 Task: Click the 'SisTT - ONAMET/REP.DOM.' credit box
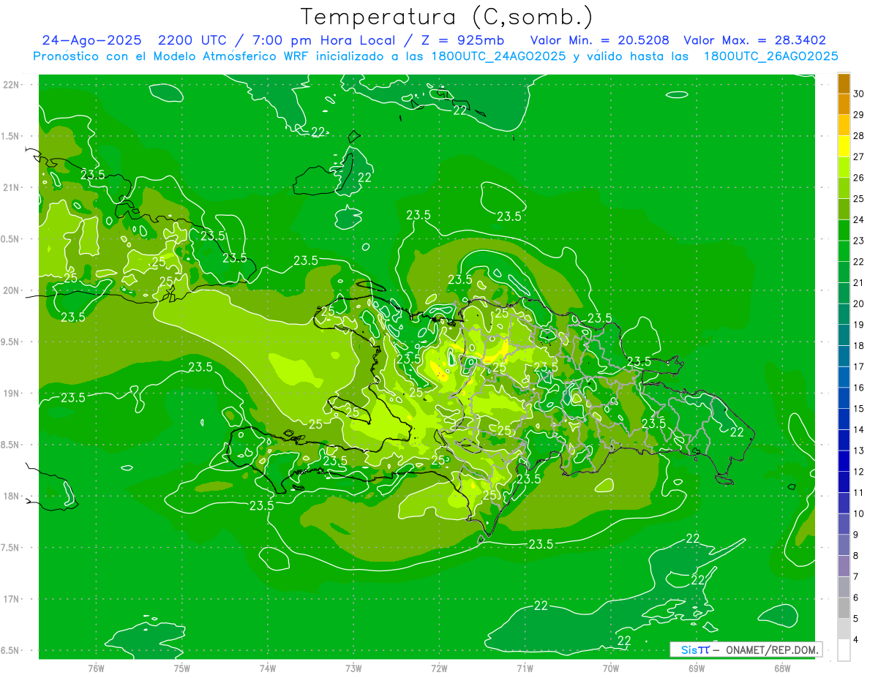click(x=746, y=649)
